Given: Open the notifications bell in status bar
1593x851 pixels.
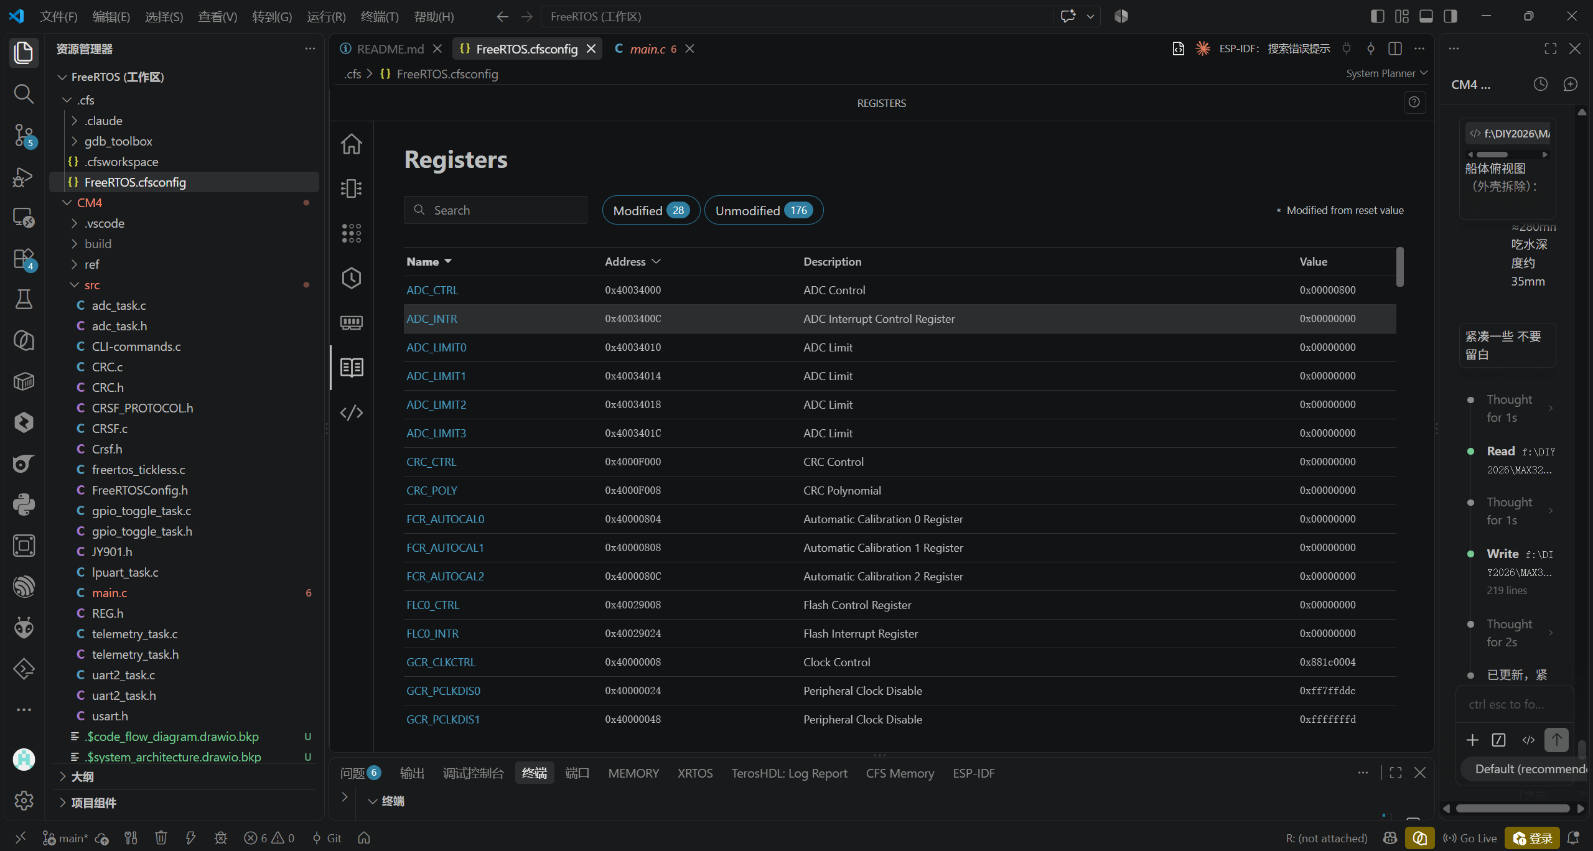Looking at the screenshot, I should pyautogui.click(x=1573, y=838).
